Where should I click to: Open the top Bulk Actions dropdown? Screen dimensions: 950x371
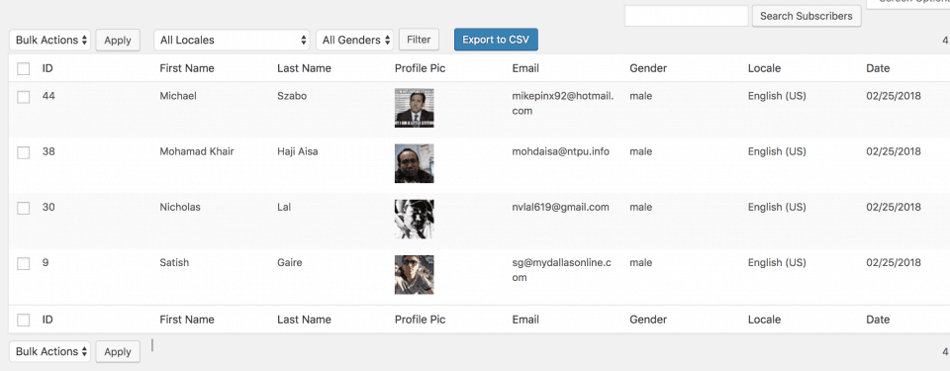tap(50, 40)
